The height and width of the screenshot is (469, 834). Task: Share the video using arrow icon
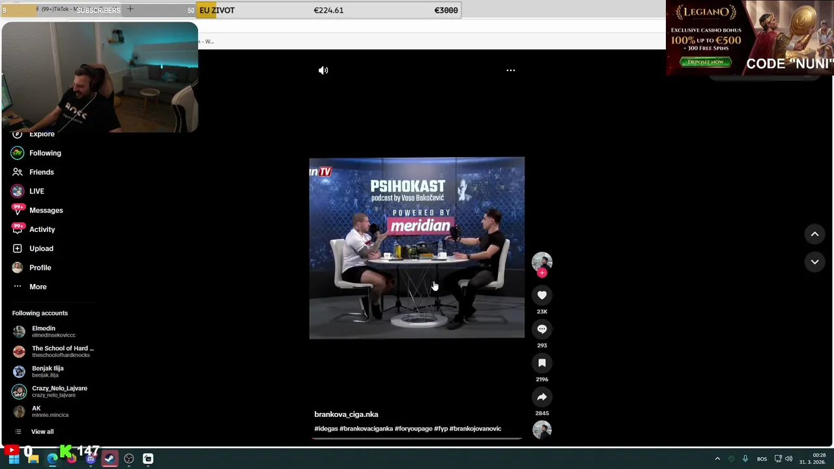(x=542, y=397)
